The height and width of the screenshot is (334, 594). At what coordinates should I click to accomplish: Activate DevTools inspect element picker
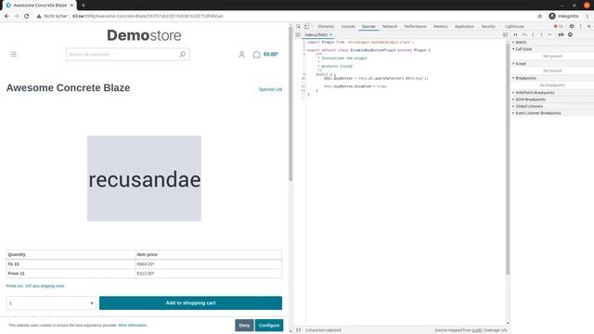(x=299, y=27)
